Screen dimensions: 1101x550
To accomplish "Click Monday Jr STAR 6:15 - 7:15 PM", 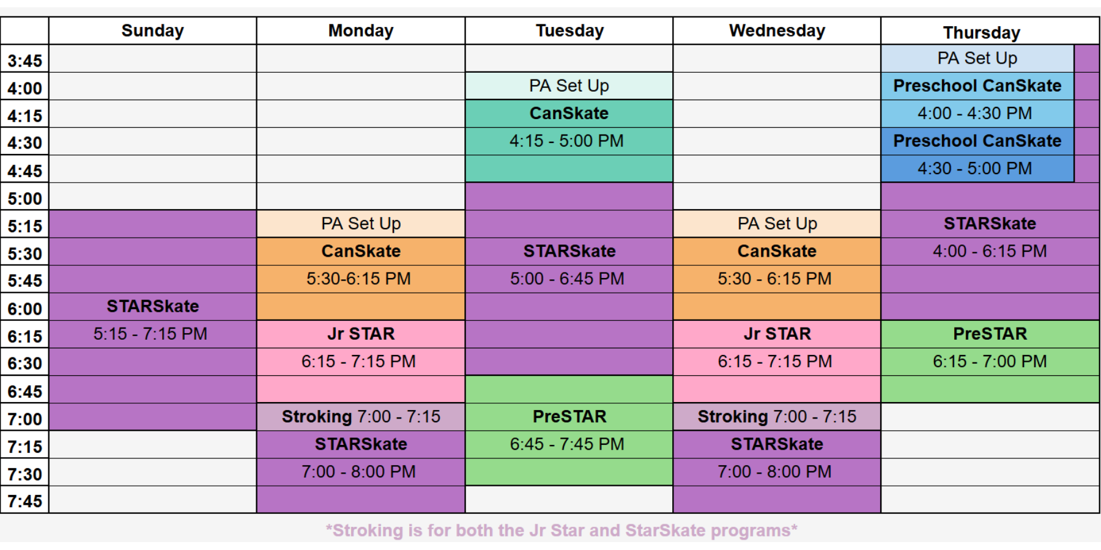I will pyautogui.click(x=361, y=362).
